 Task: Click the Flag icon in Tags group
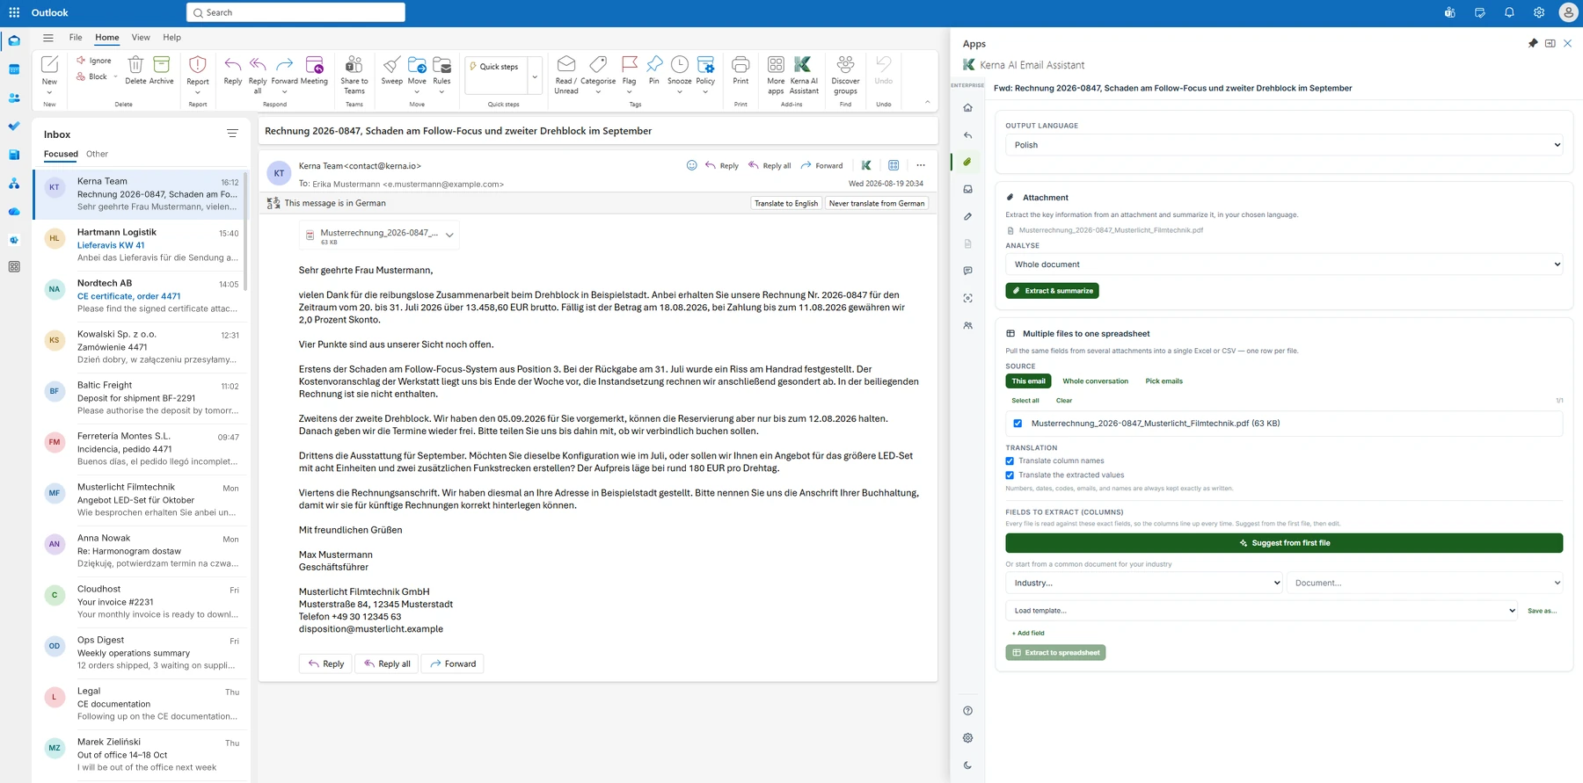(x=629, y=65)
